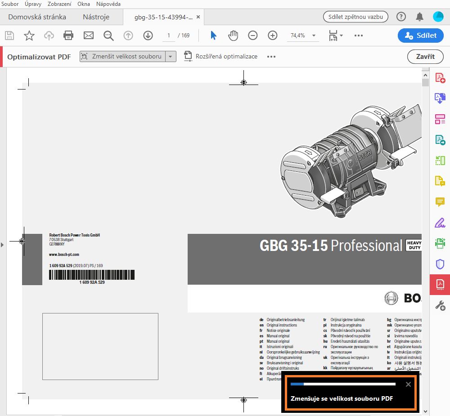Click Sdílet zpětnou vazbu button

[x=355, y=17]
